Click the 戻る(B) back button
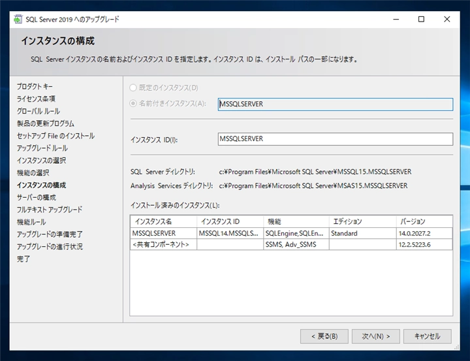The image size is (470, 361). pos(324,336)
